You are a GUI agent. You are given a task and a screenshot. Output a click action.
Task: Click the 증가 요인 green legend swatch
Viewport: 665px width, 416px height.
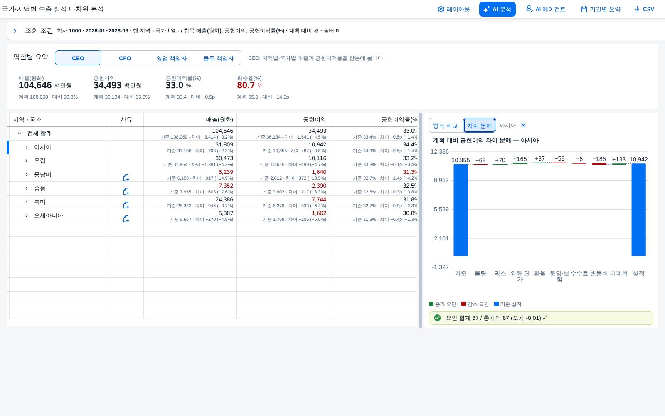coord(431,304)
